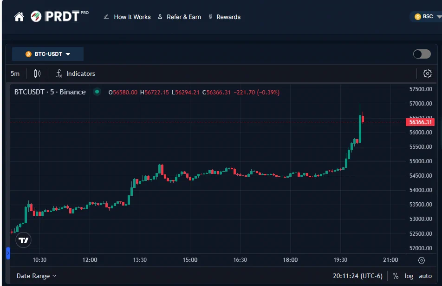Open How It Works page
This screenshot has height=286, width=442.
coord(132,17)
